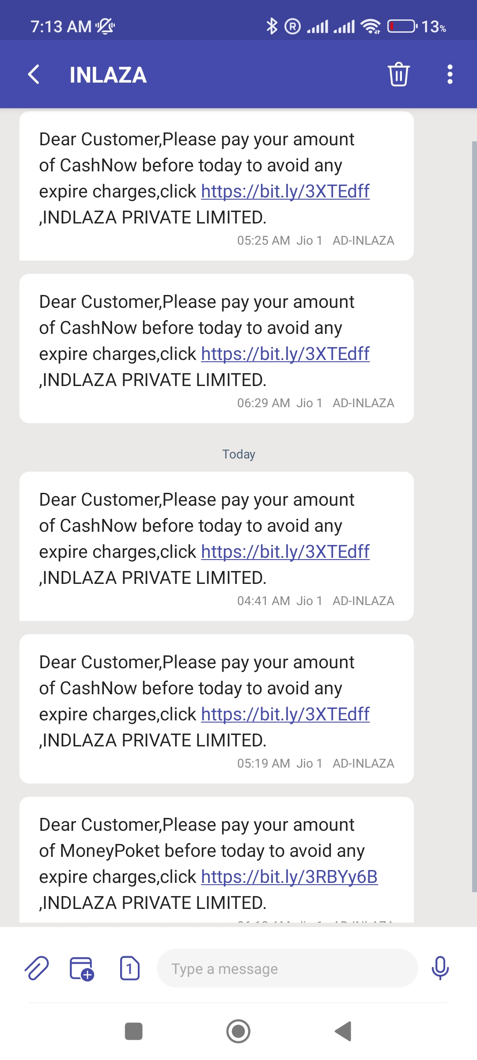This screenshot has height=1060, width=477.
Task: Open bit.ly link in 06:29 AM message
Action: (x=285, y=354)
